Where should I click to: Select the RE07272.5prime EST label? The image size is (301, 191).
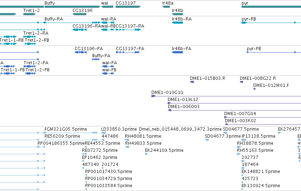coord(100,151)
